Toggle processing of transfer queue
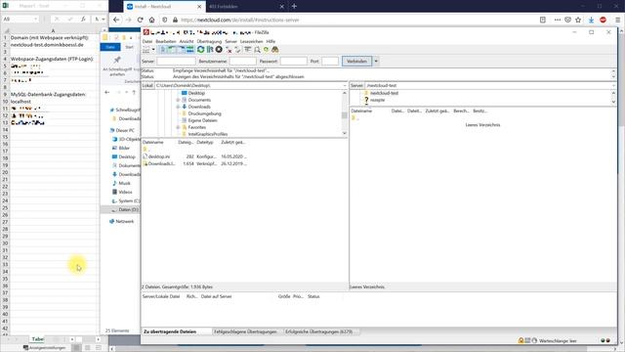Image resolution: width=625 pixels, height=352 pixels. [210, 50]
